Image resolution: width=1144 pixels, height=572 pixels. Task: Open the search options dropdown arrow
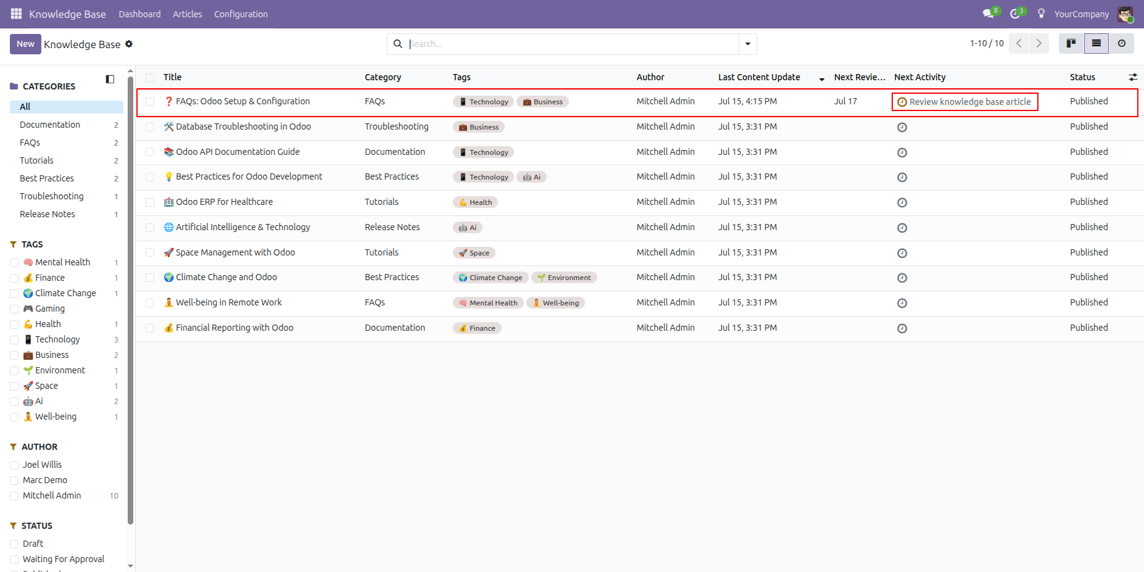click(748, 44)
